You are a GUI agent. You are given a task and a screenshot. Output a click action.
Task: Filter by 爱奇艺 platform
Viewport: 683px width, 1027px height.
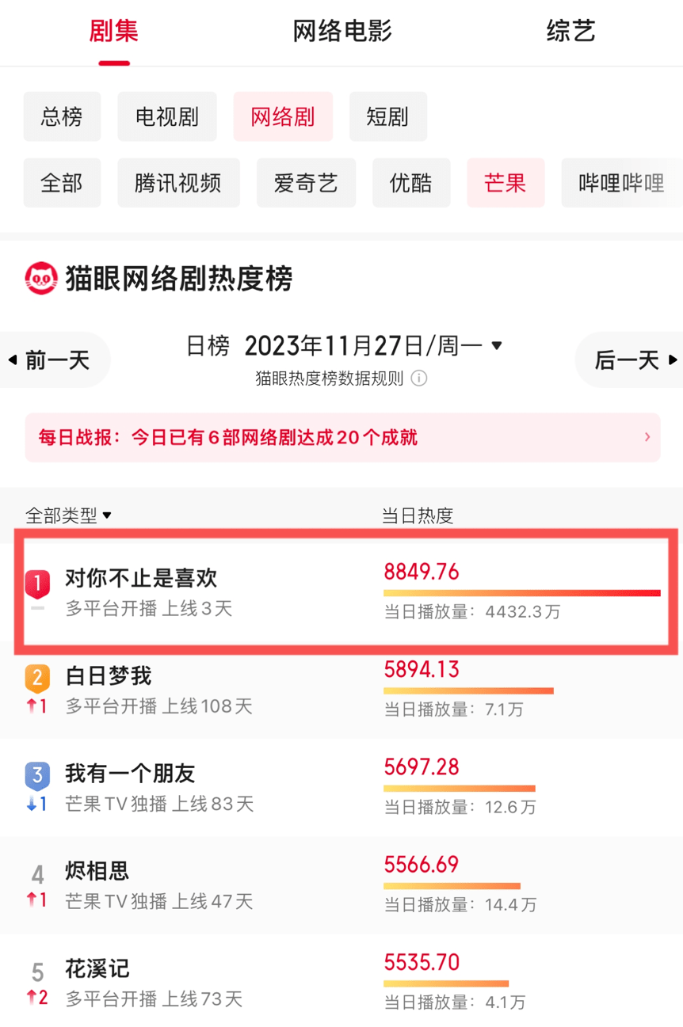306,183
